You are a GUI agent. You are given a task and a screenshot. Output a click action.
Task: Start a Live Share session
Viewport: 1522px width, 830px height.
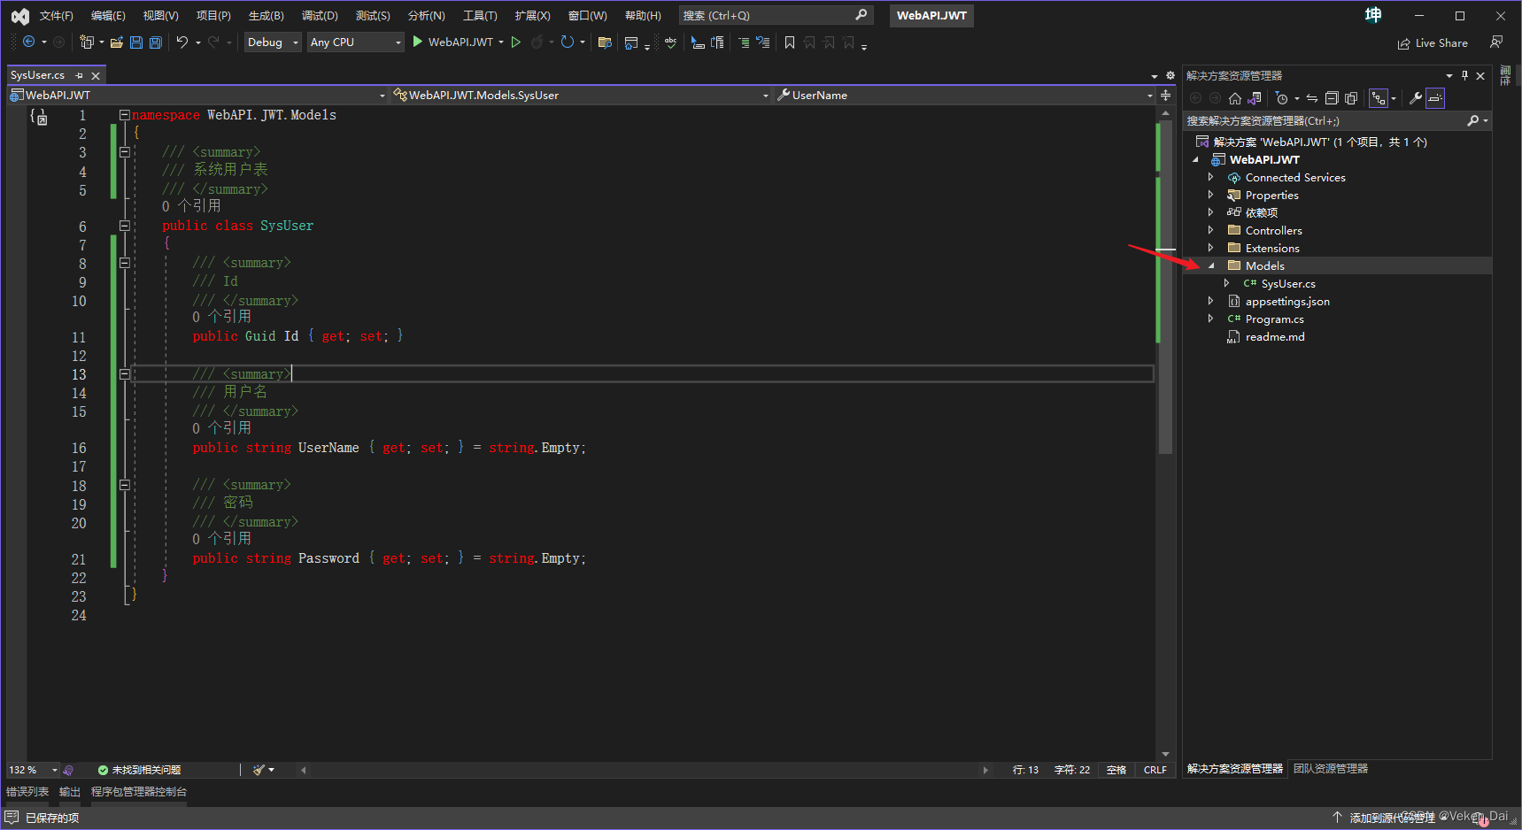coord(1433,42)
